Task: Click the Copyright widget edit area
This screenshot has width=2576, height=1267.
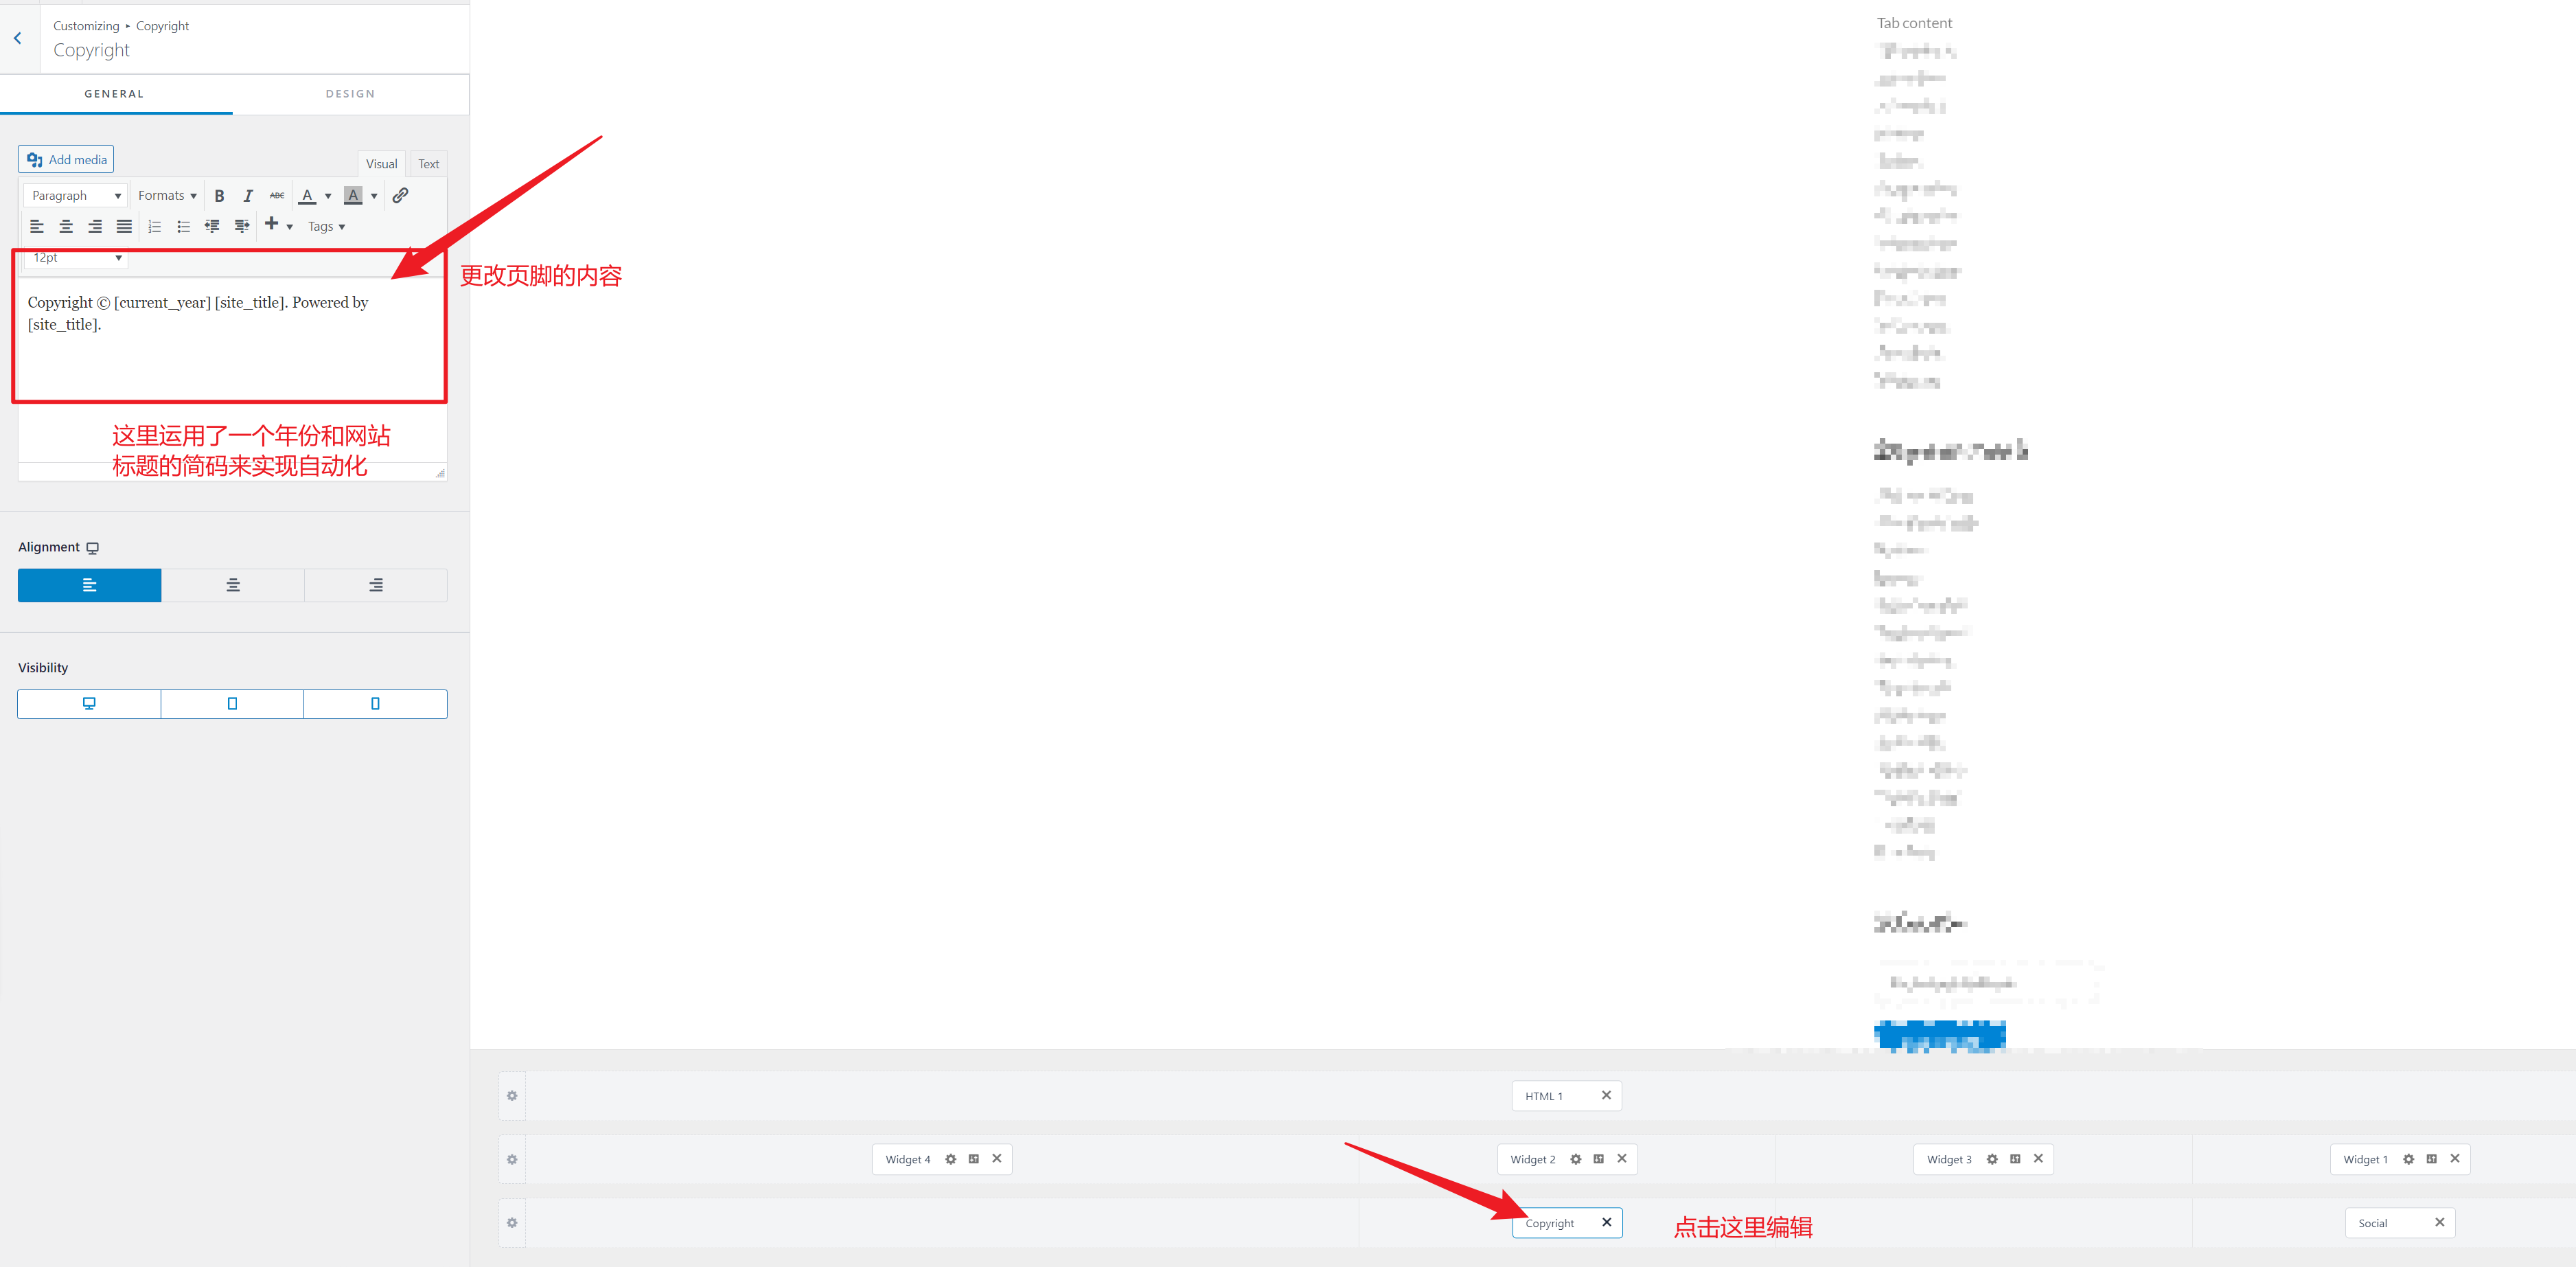Action: tap(1551, 1222)
